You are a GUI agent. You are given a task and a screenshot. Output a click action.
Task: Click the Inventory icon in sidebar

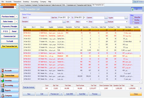pos(2,80)
